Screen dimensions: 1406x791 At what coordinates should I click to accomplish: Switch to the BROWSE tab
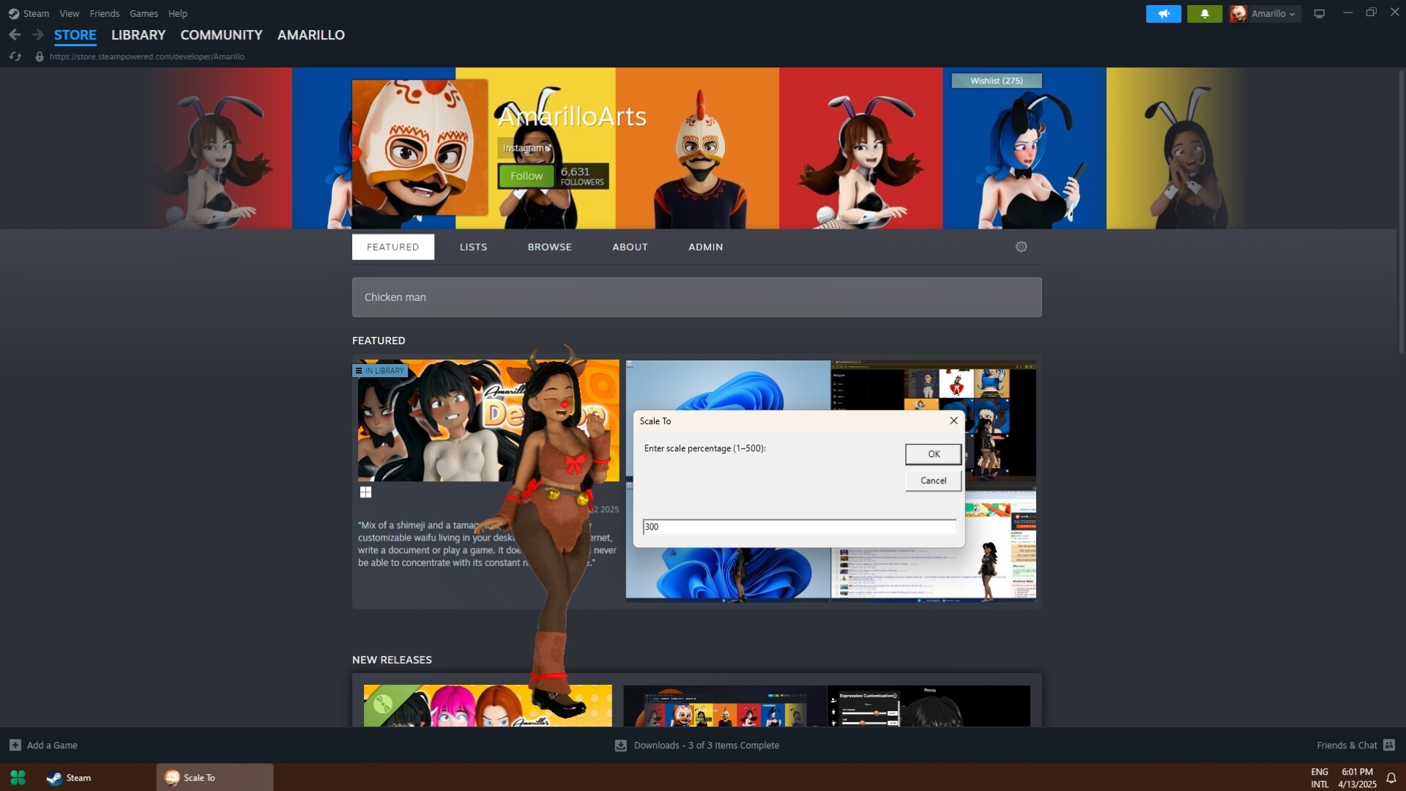549,247
